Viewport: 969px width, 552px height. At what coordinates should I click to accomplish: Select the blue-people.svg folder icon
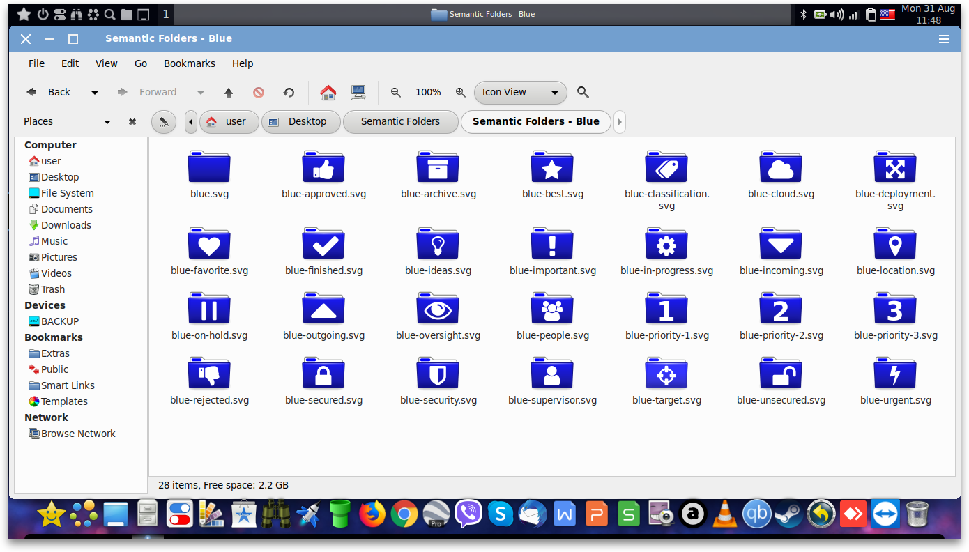[552, 308]
